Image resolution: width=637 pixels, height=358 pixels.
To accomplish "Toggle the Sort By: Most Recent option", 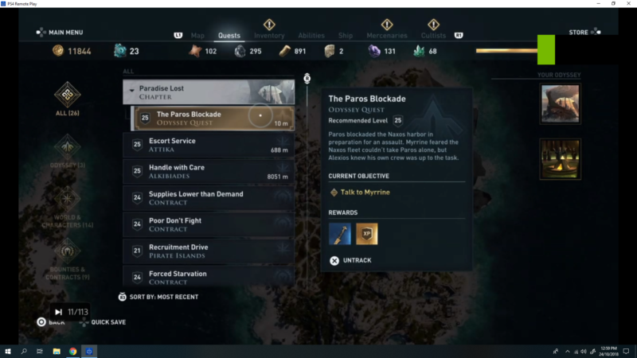I will click(158, 297).
